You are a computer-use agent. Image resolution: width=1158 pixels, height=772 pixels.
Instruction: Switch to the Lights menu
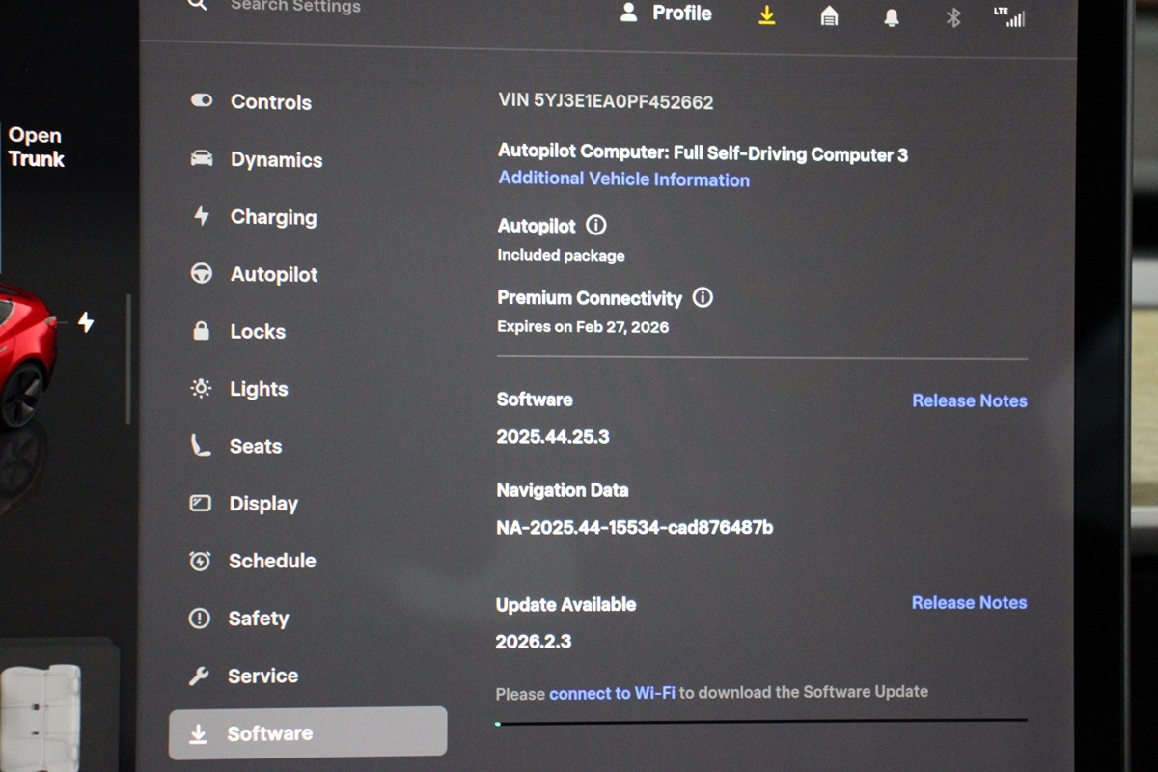click(x=258, y=389)
